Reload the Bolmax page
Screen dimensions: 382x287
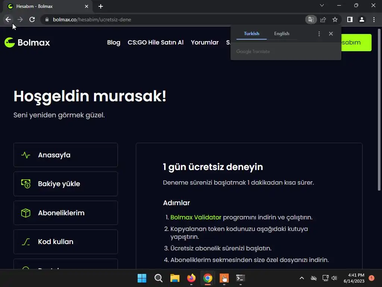pyautogui.click(x=32, y=19)
